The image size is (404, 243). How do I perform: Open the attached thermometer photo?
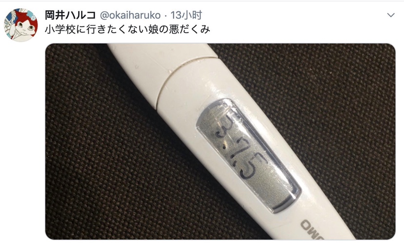coord(220,142)
